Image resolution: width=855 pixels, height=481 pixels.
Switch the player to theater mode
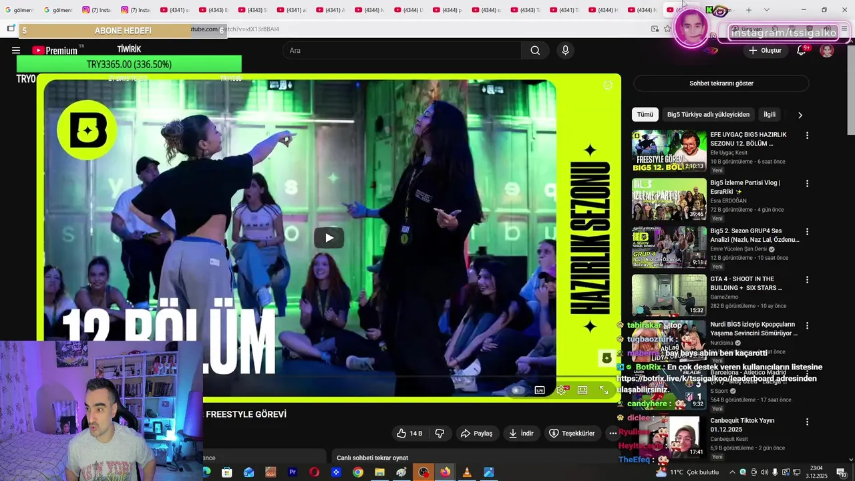click(582, 390)
